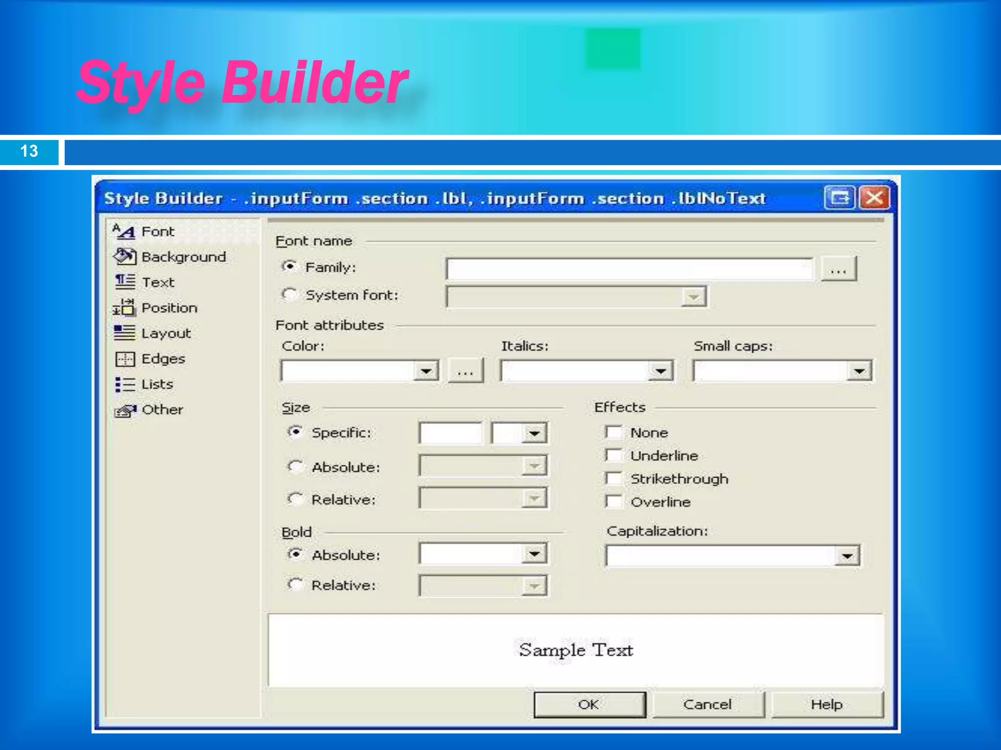The height and width of the screenshot is (750, 1001).
Task: Click the OK button
Action: (590, 705)
